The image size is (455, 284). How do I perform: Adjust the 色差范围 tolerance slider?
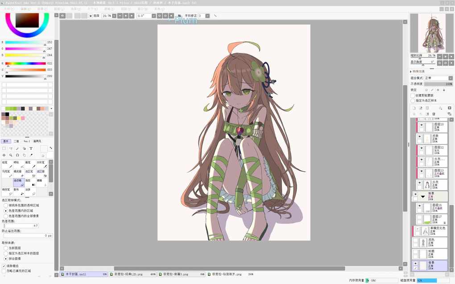pyautogui.click(x=21, y=226)
